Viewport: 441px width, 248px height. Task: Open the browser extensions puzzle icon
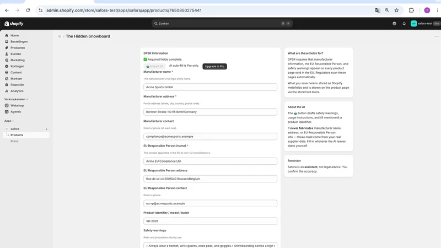(x=411, y=10)
